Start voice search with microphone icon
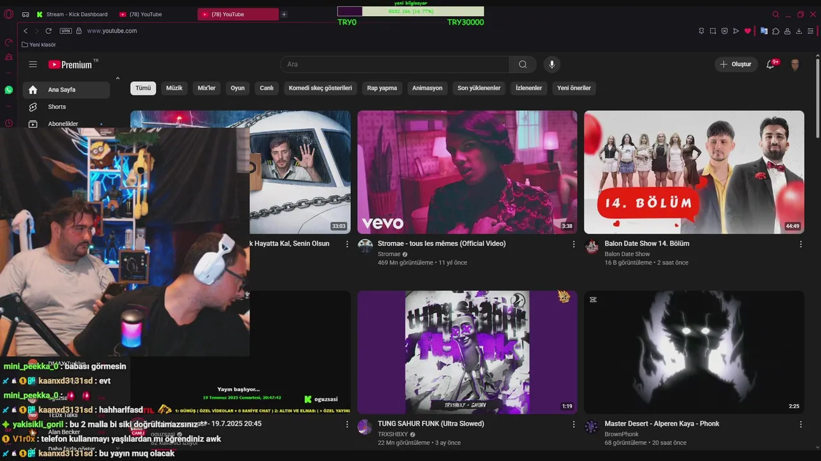This screenshot has width=821, height=461. click(552, 64)
